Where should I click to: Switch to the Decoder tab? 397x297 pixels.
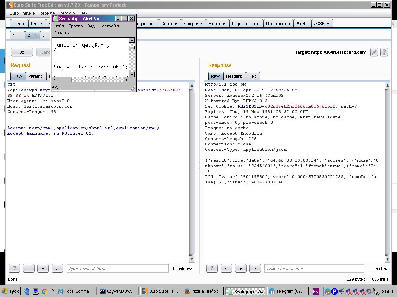(169, 24)
